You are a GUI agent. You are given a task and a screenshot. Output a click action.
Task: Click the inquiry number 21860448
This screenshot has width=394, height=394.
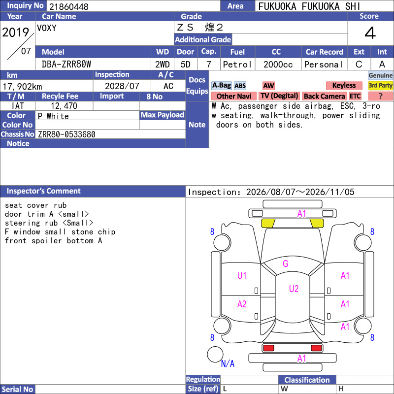69,6
